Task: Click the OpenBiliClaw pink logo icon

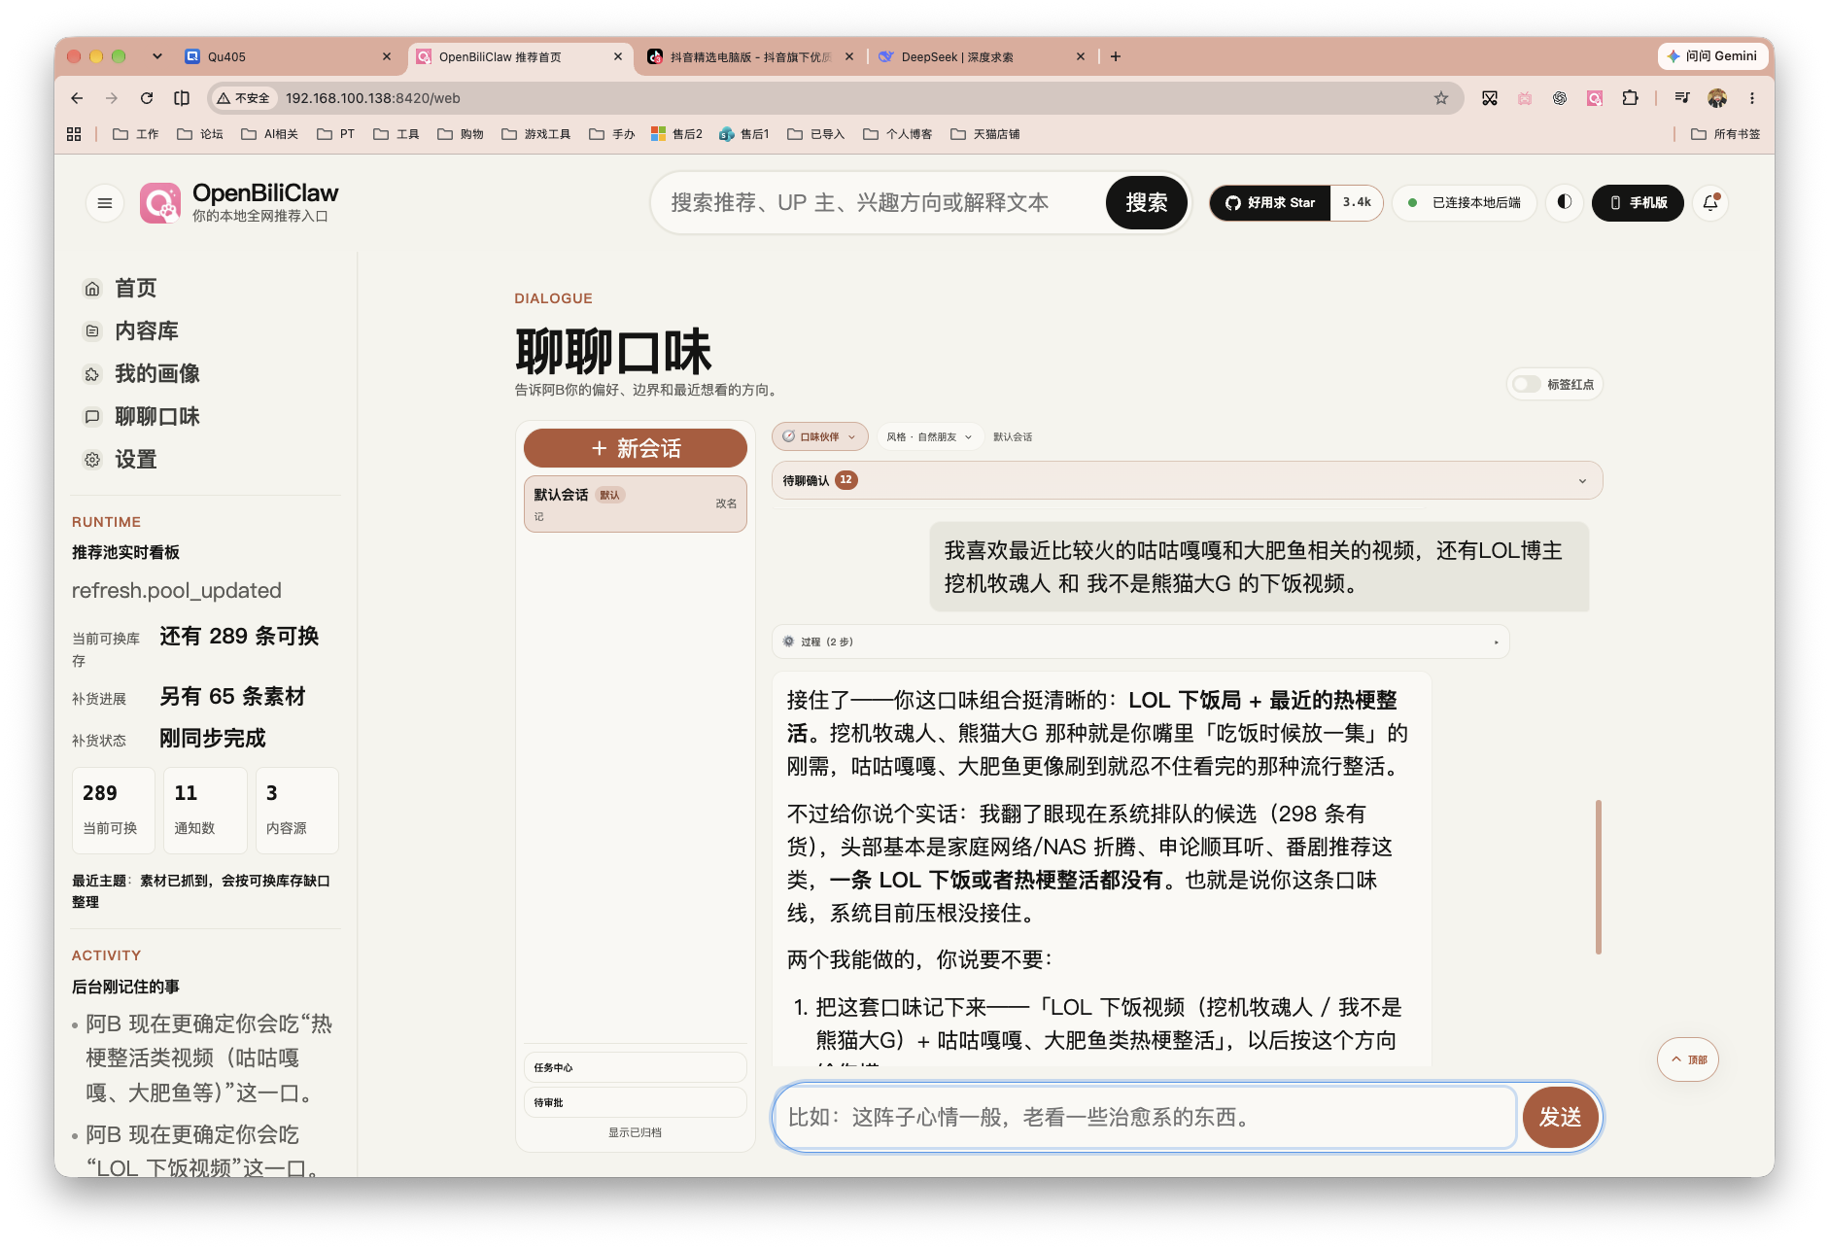Action: click(160, 203)
